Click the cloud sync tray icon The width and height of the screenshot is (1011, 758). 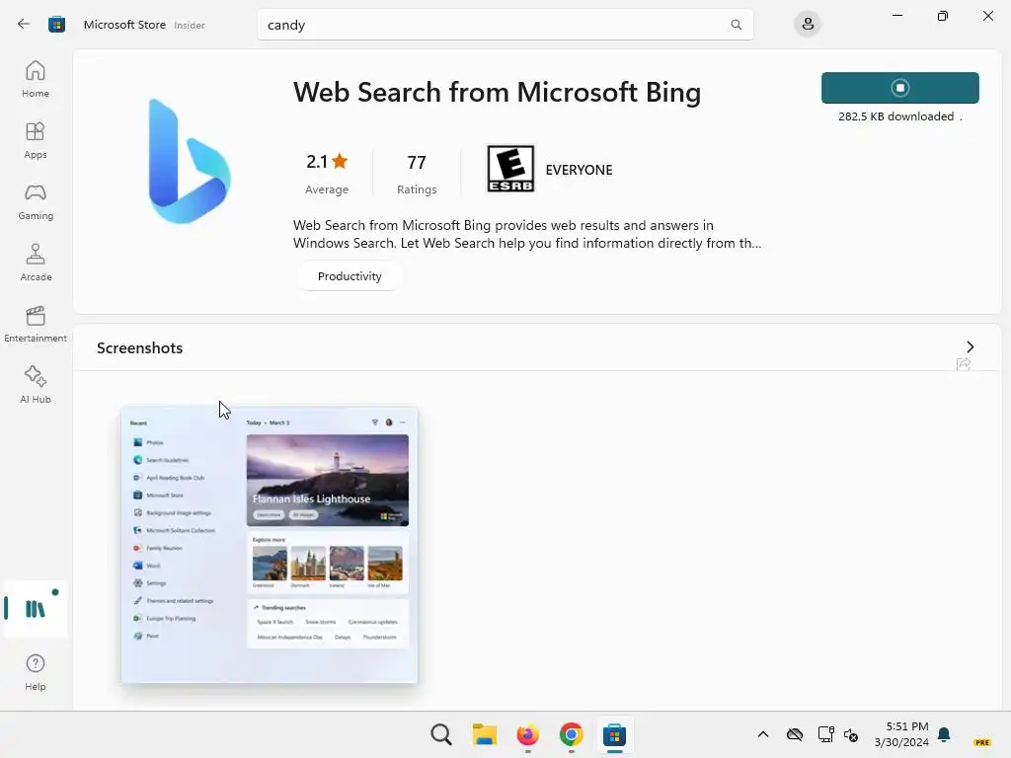point(795,734)
